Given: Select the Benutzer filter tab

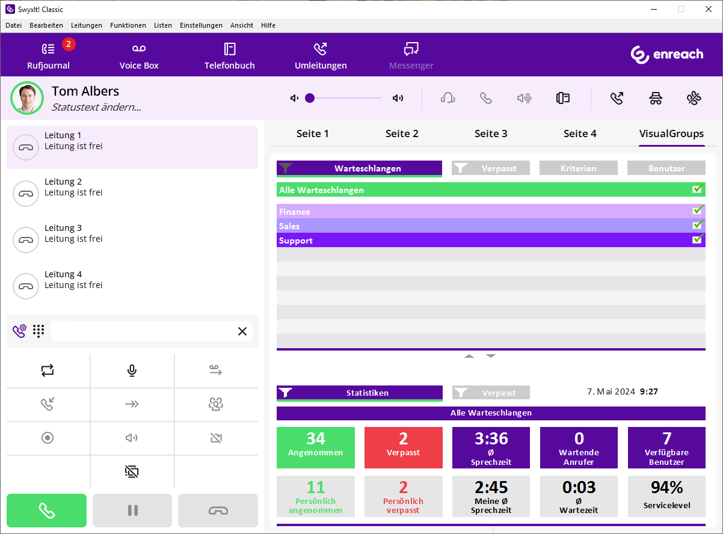Looking at the screenshot, I should (x=666, y=168).
